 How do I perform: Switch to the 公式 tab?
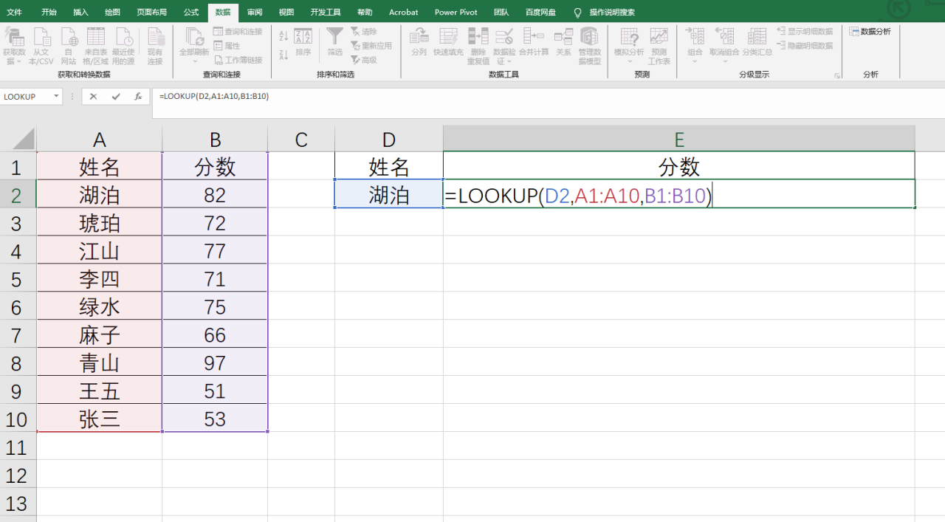(x=191, y=13)
